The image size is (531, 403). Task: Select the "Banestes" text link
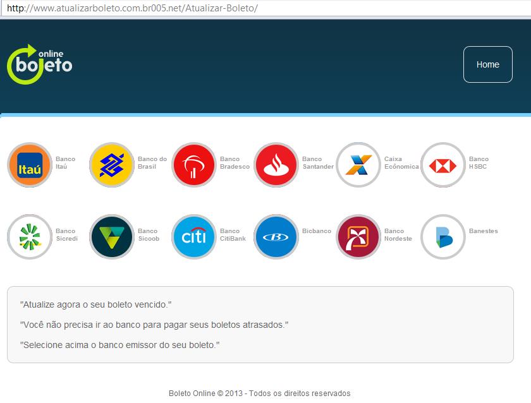tap(483, 231)
